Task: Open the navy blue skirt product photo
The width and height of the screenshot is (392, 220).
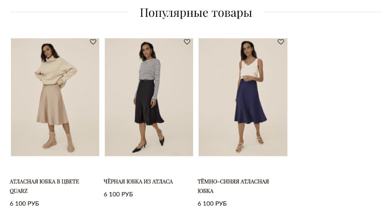Action: click(243, 97)
